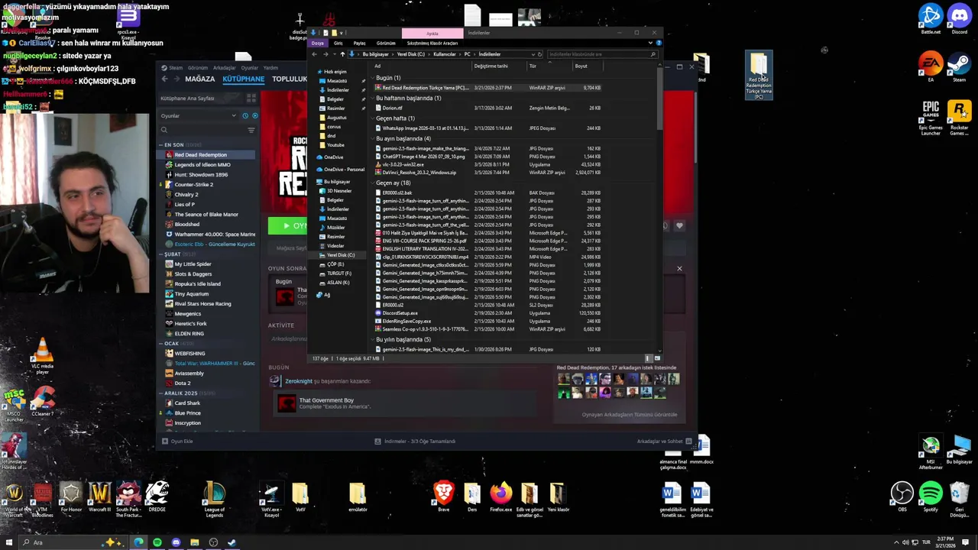Open Arkadaşlar ve Sohbet in Steam
978x550 pixels.
click(664, 442)
